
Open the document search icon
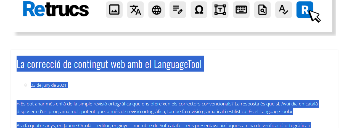tap(262, 10)
